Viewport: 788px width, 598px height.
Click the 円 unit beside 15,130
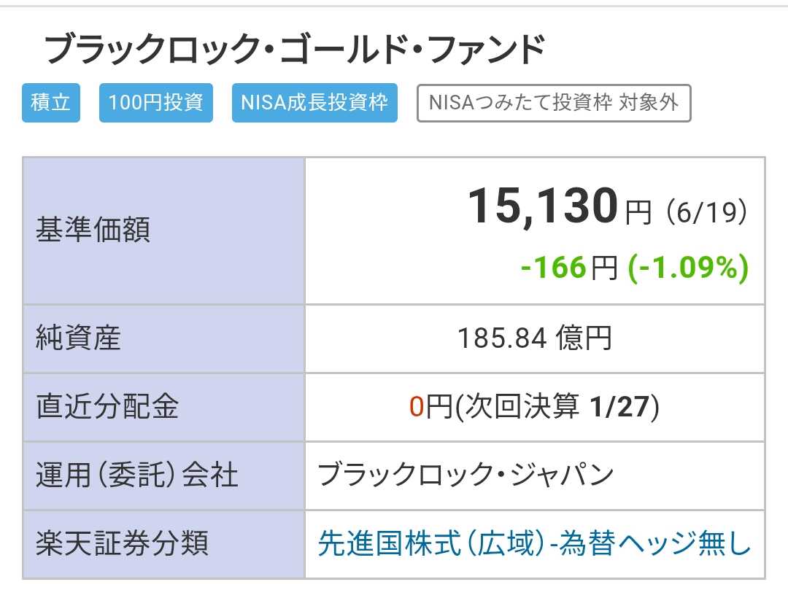(x=638, y=213)
